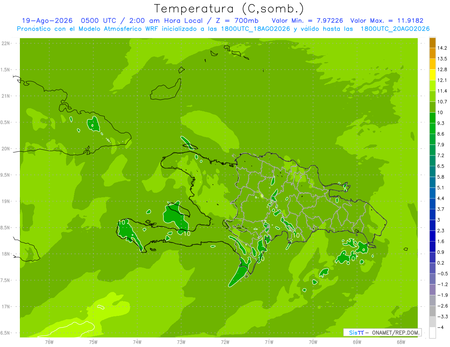Click the white swatch below the -4 label

coord(432,333)
